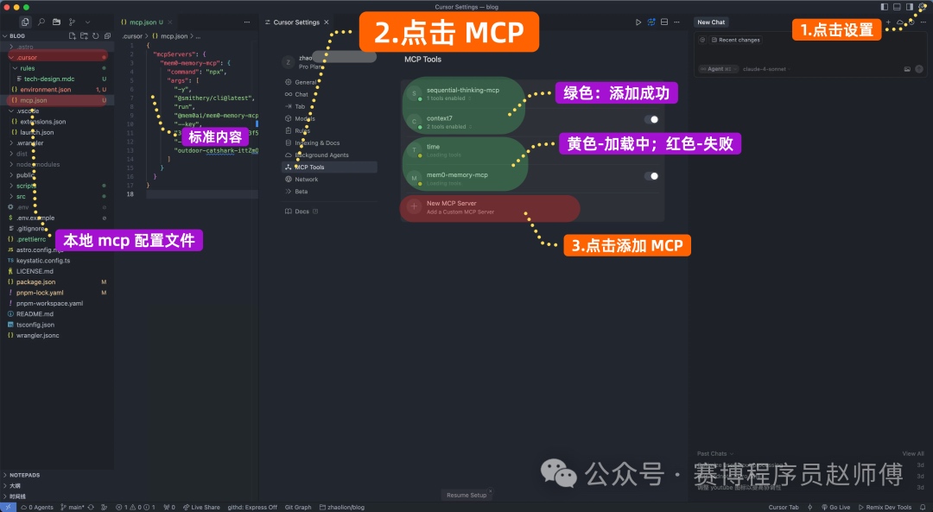The width and height of the screenshot is (933, 512).
Task: Open Indexing & Docs settings section
Action: pyautogui.click(x=317, y=142)
